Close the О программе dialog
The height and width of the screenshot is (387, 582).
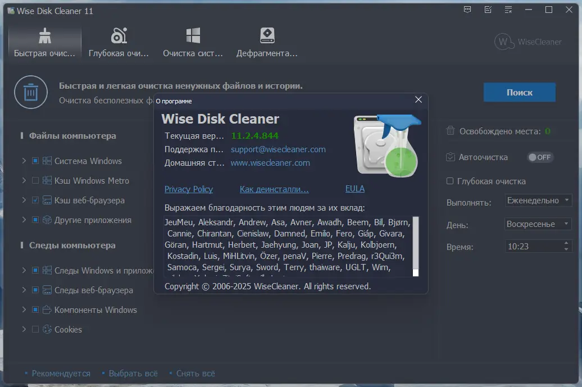419,99
